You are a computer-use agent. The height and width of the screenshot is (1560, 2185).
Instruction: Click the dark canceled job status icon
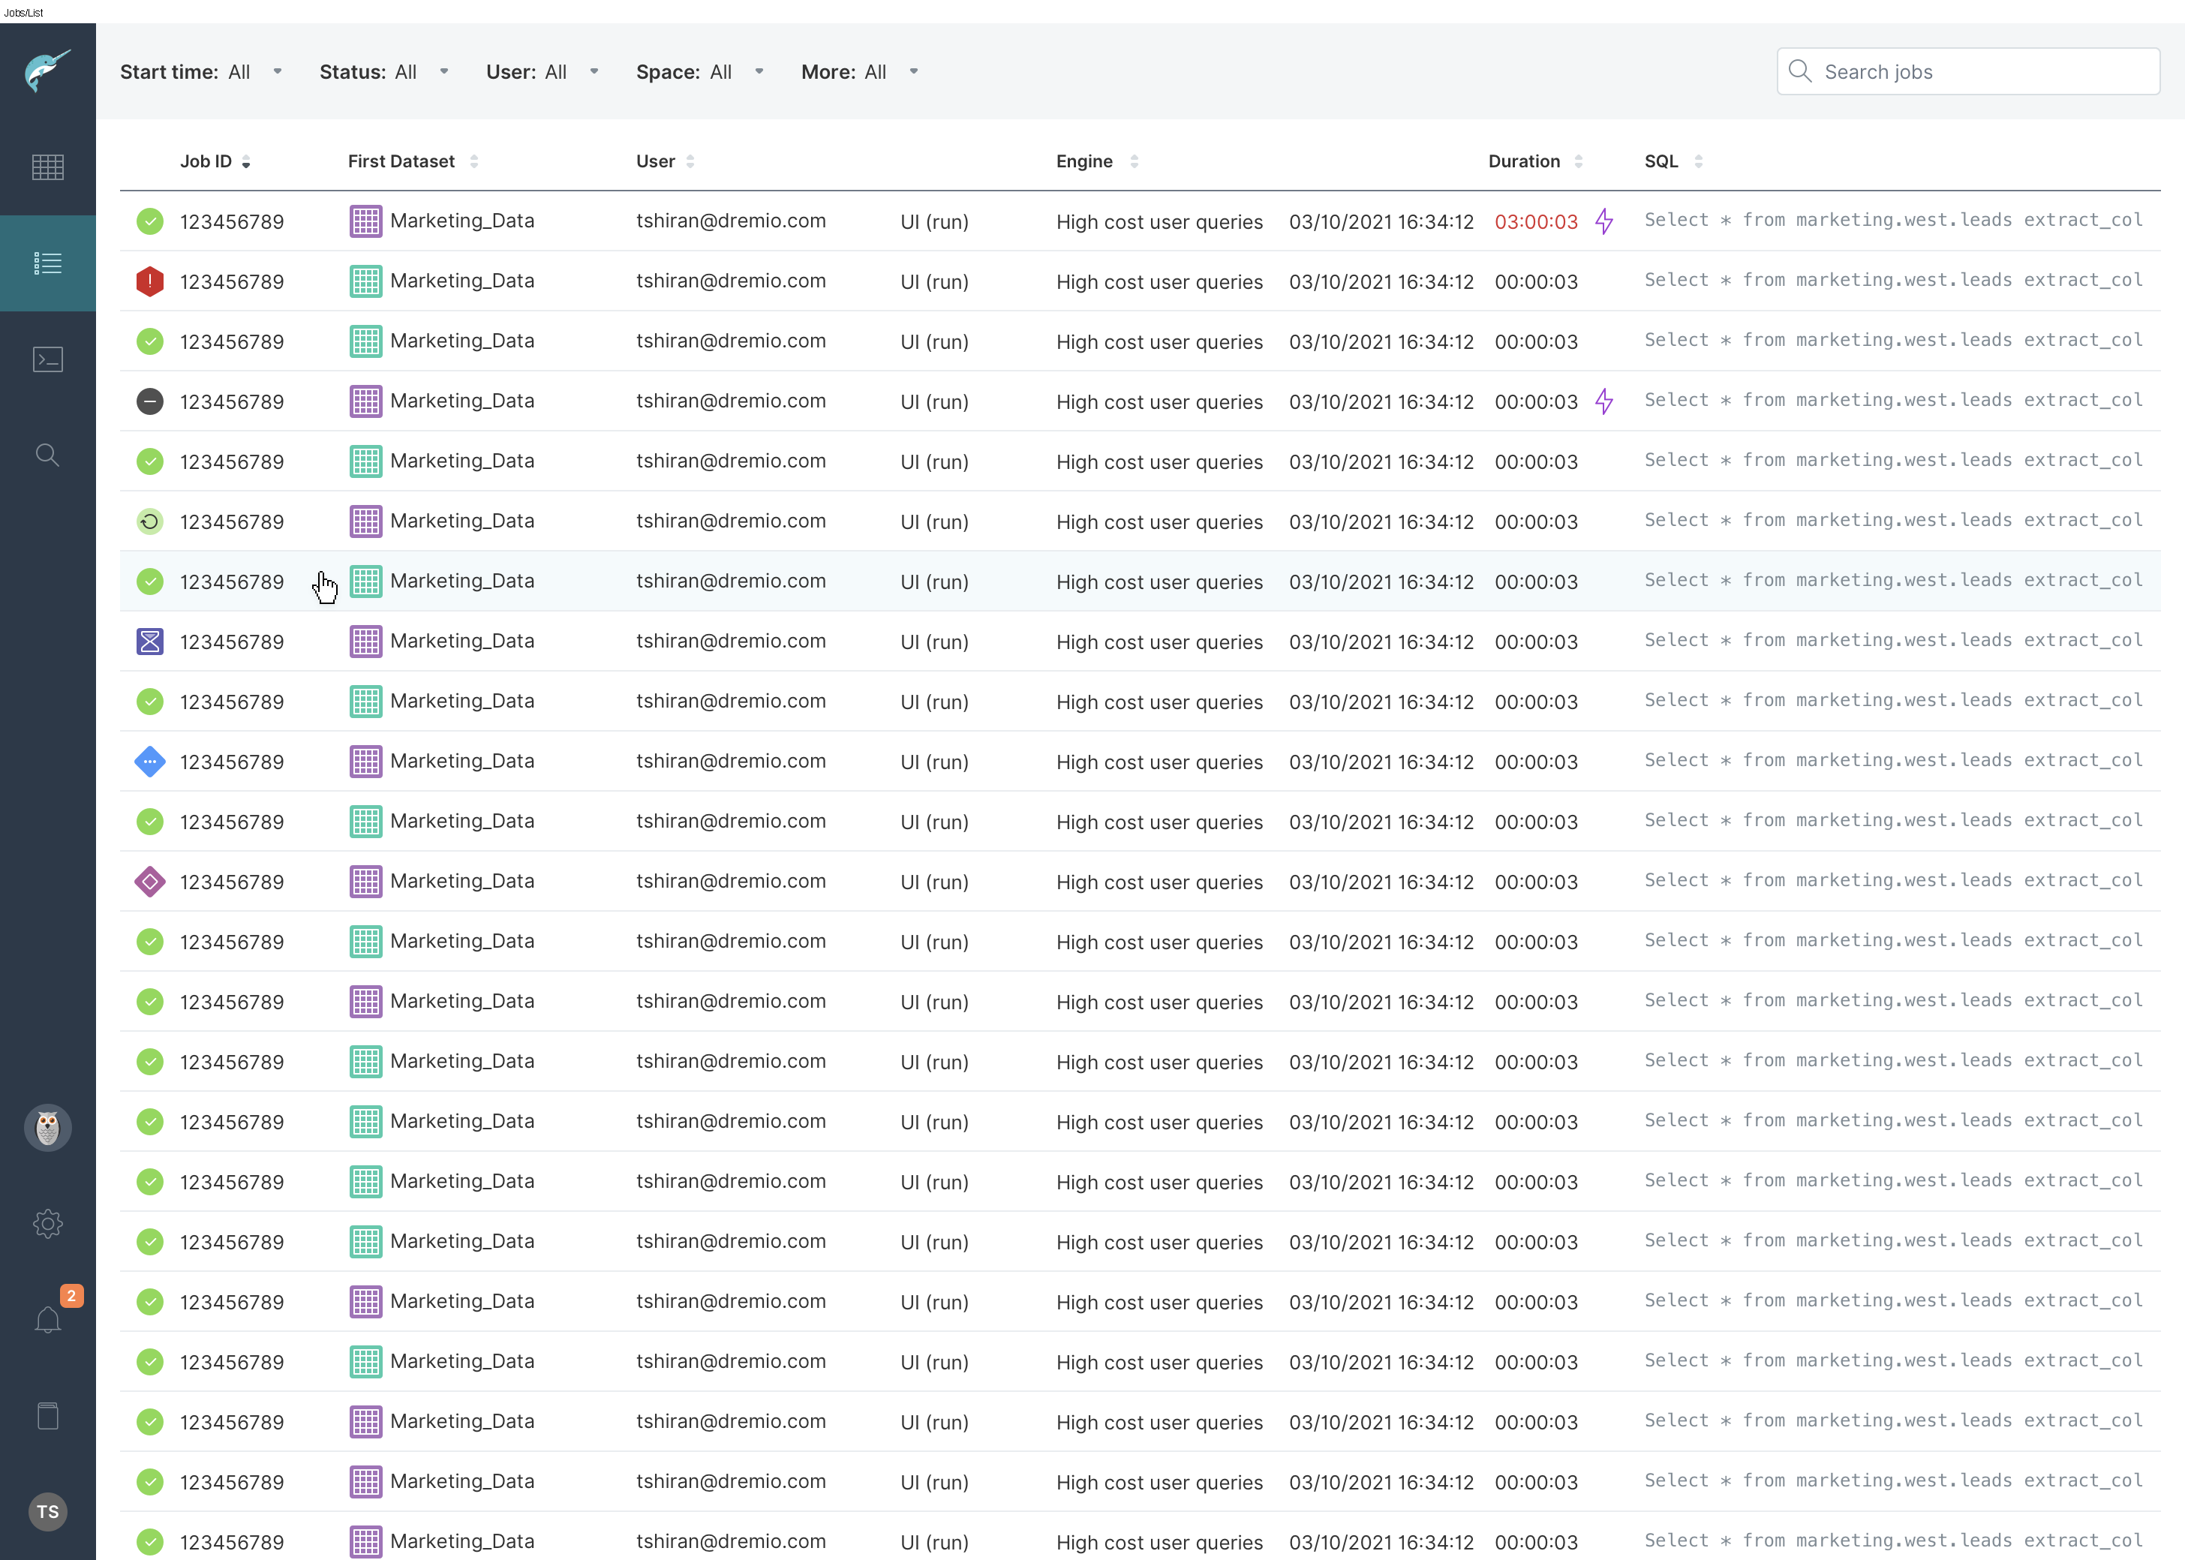point(150,401)
